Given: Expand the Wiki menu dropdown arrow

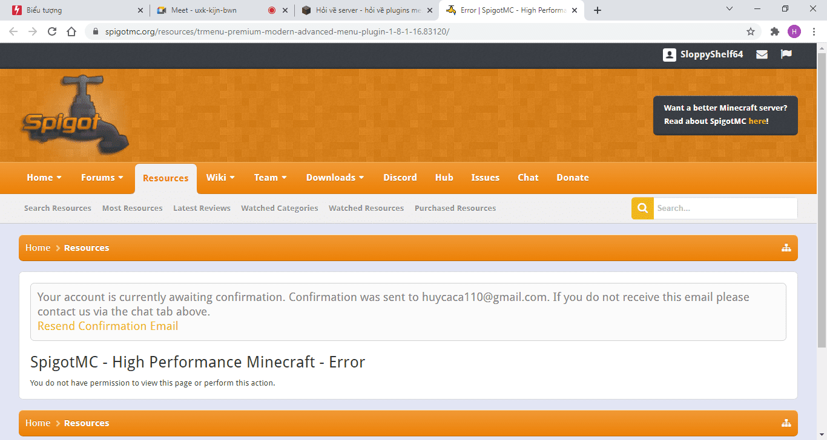Looking at the screenshot, I should (232, 178).
